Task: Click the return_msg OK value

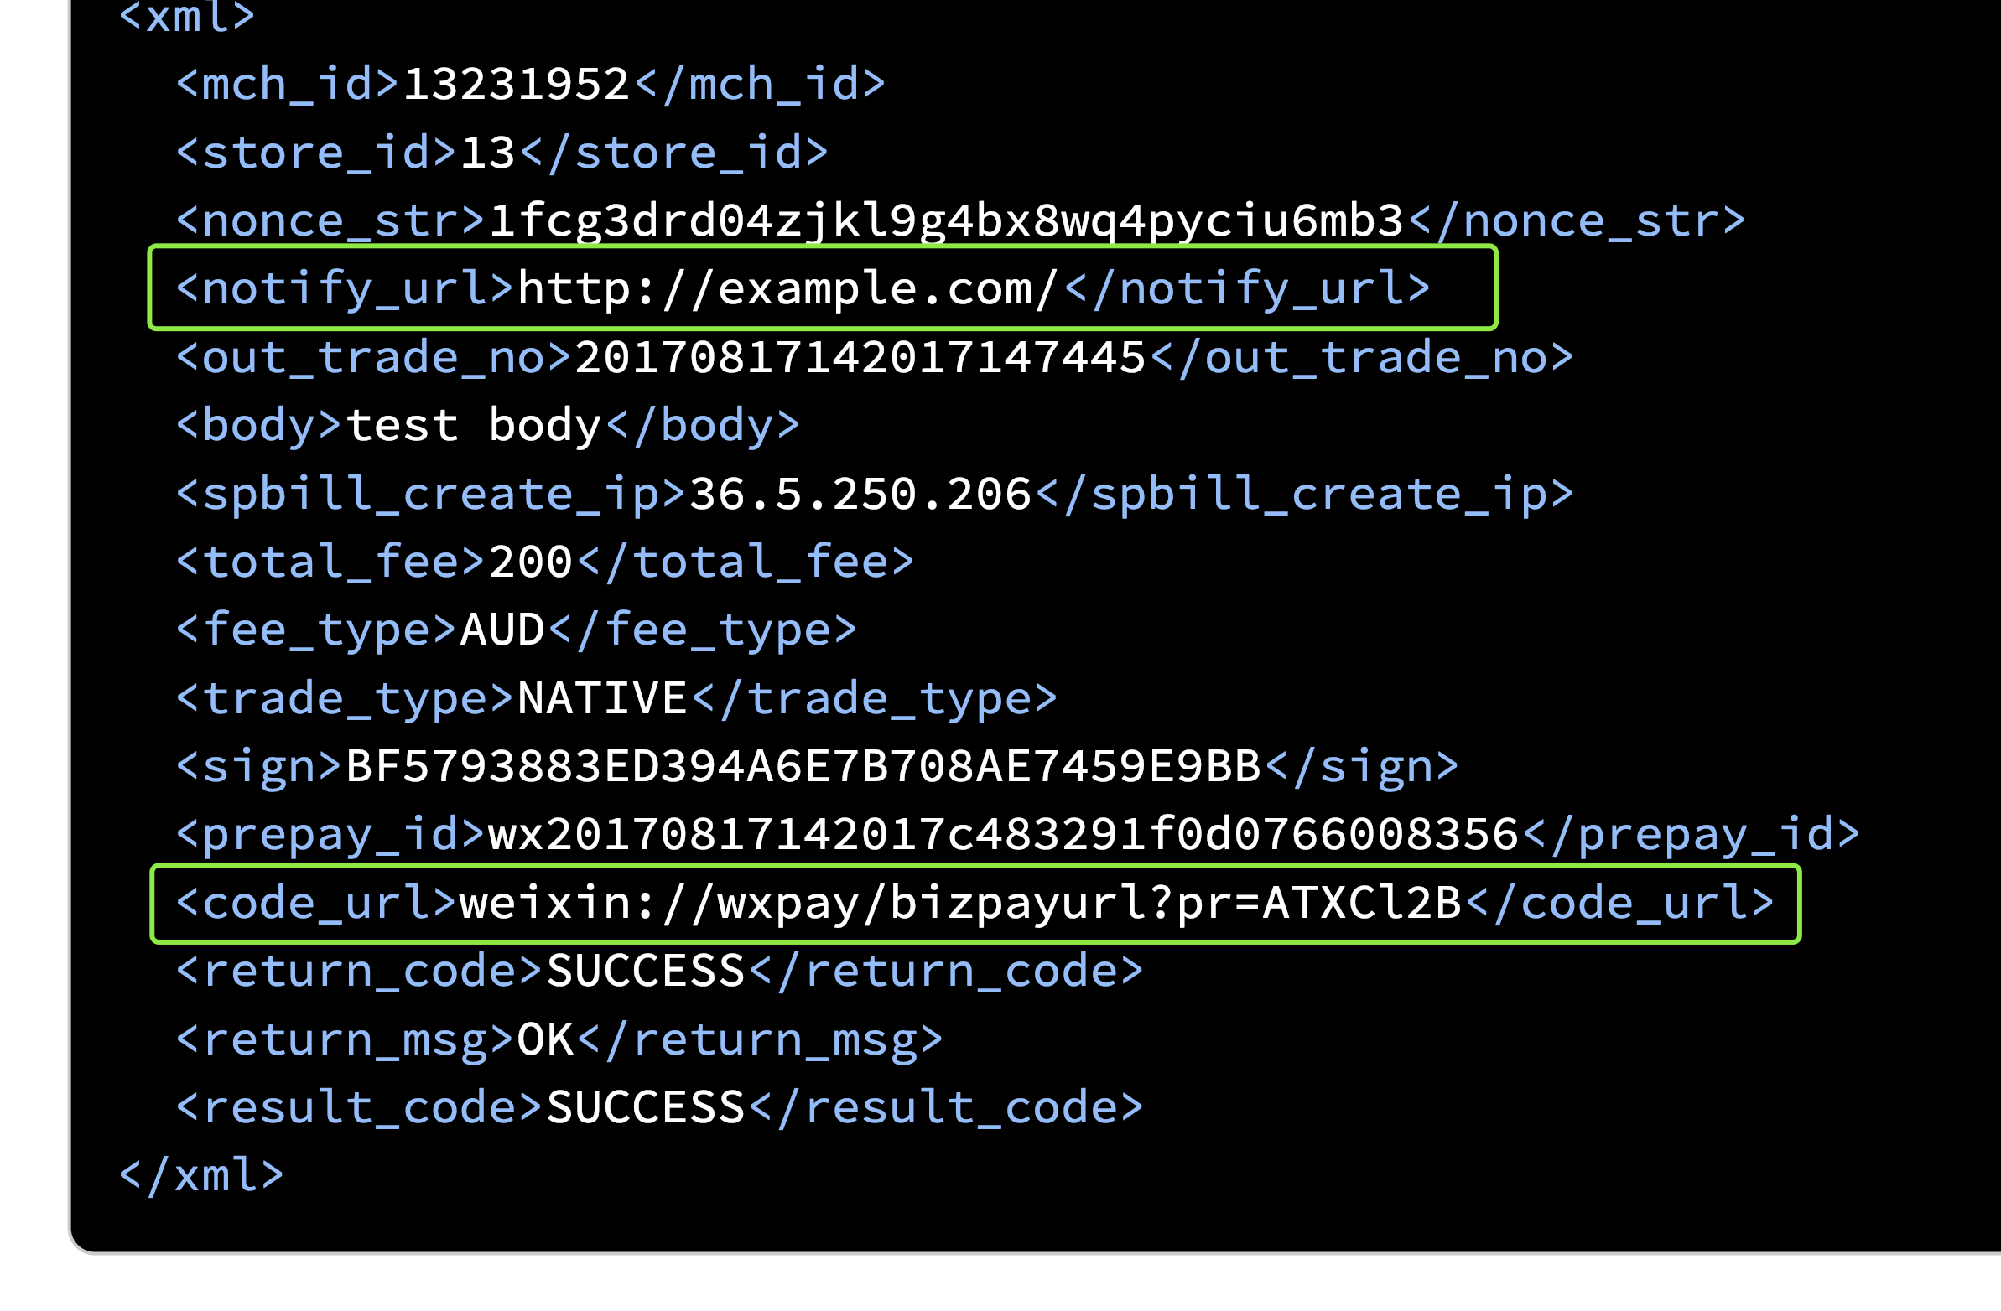Action: coord(545,1040)
